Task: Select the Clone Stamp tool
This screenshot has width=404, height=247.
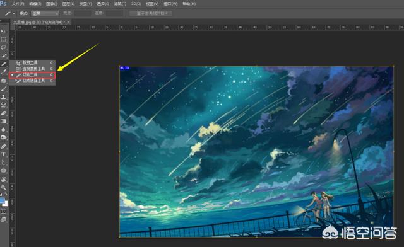Action: pyautogui.click(x=4, y=97)
